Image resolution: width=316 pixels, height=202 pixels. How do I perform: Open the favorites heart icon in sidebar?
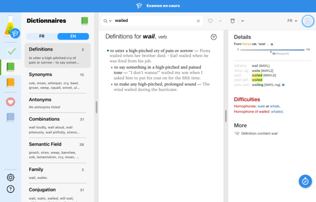(10, 102)
